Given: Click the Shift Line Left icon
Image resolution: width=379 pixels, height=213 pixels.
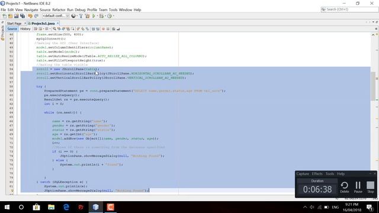Looking at the screenshot, I should pos(93,29).
